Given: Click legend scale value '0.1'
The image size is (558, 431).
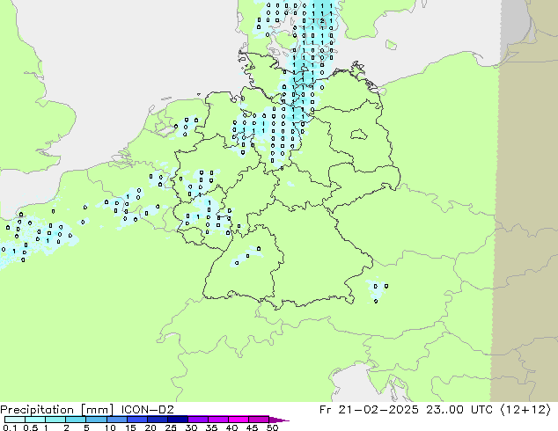Looking at the screenshot, I should pos(10,427).
